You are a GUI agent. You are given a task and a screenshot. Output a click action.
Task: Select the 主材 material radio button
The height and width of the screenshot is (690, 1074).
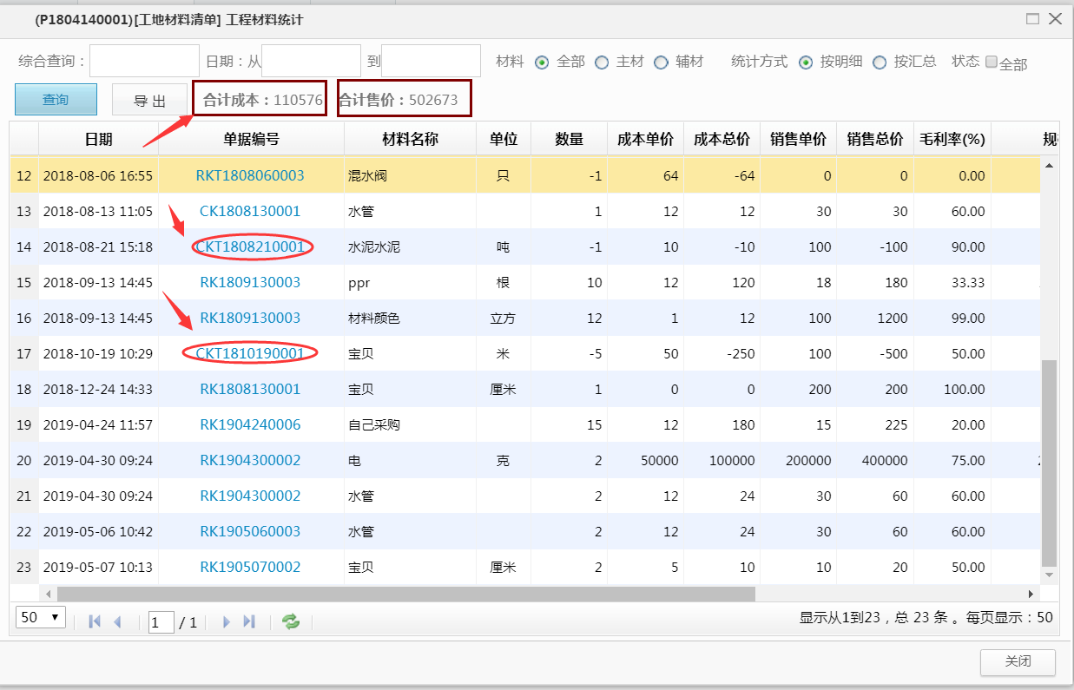pyautogui.click(x=603, y=62)
